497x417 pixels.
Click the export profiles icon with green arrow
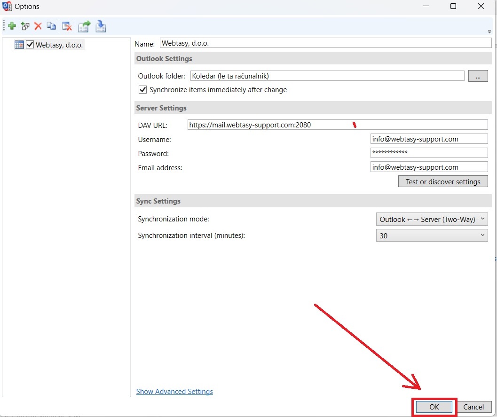(84, 26)
